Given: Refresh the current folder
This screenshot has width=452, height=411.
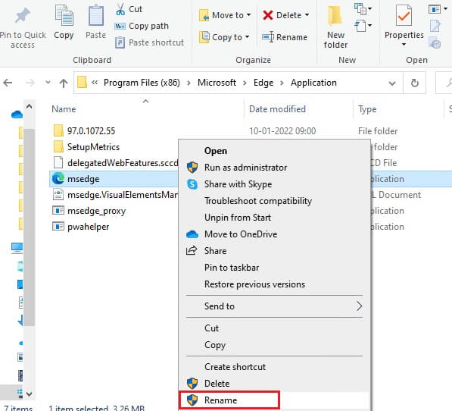Looking at the screenshot, I should (x=415, y=83).
